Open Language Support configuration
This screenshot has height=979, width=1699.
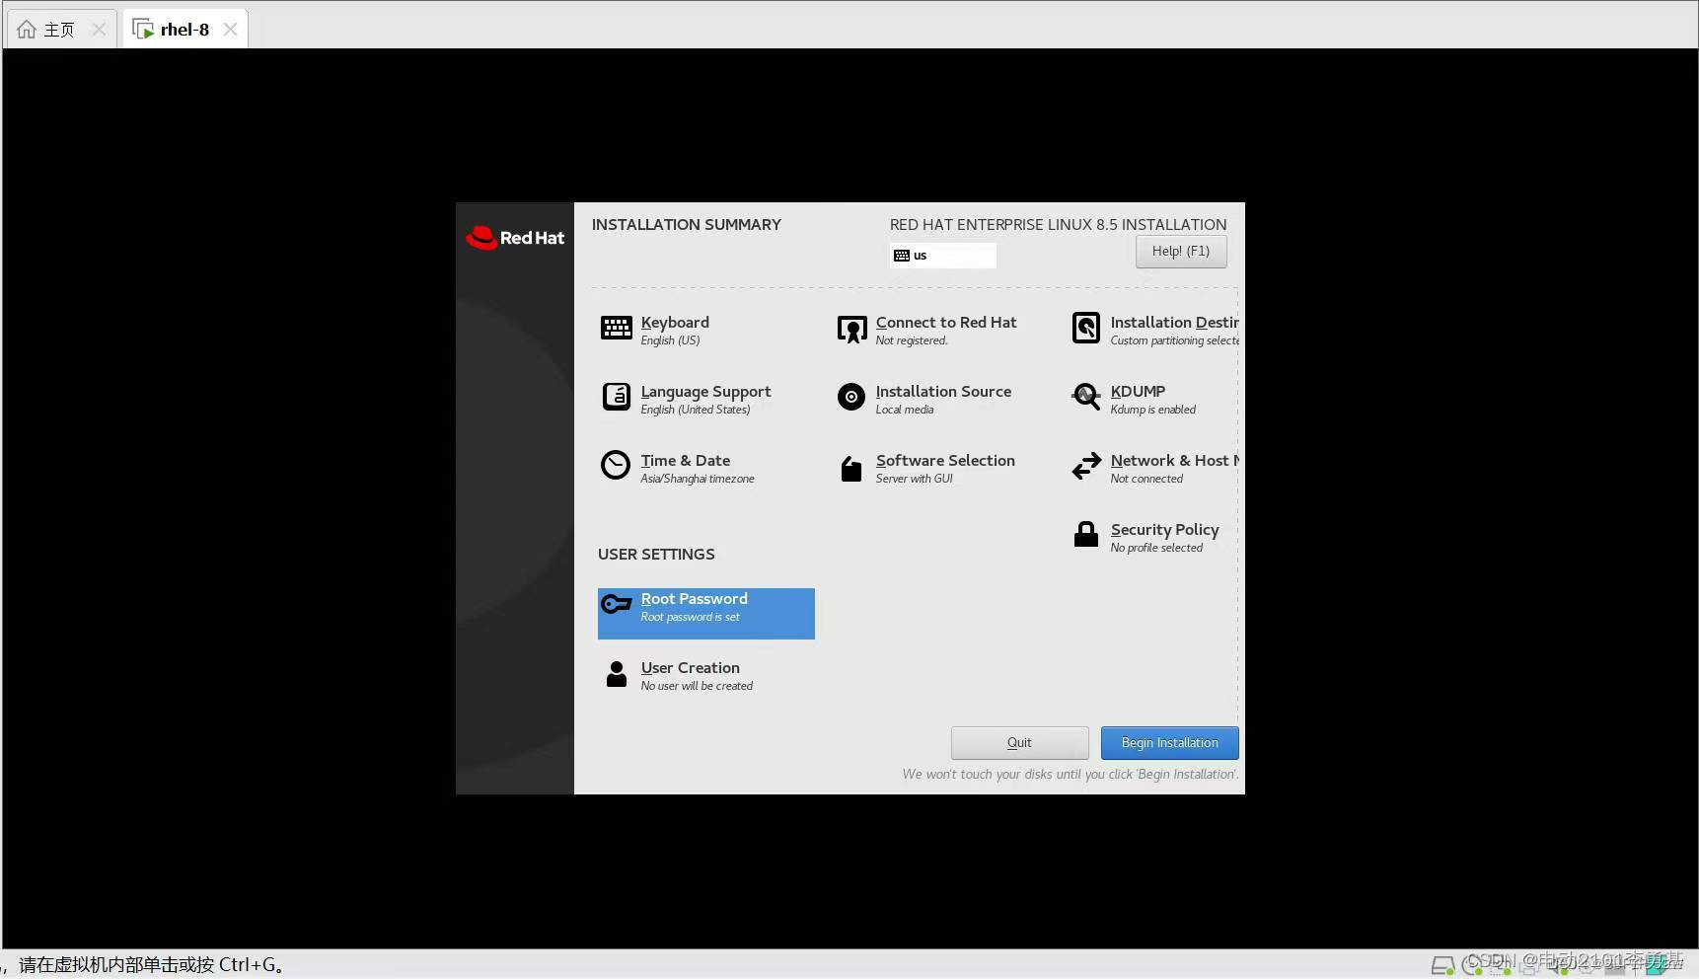705,392
